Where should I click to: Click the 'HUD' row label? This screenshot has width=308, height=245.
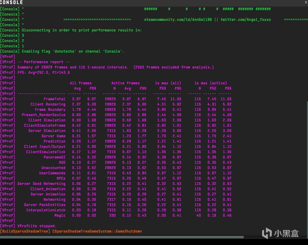[62, 163]
